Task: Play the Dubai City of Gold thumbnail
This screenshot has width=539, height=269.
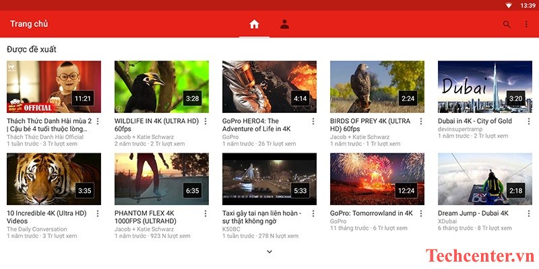Action: coord(485,87)
